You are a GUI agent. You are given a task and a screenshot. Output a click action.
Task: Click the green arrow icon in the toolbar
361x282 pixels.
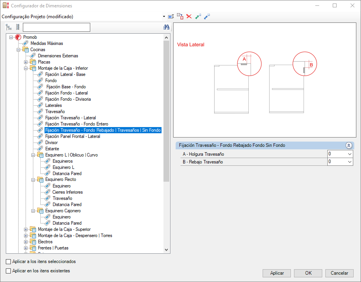tap(198, 16)
